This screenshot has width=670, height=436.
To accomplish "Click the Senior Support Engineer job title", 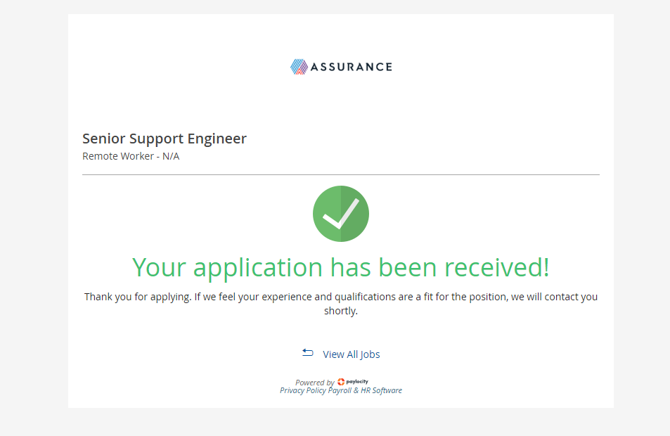I will (165, 139).
